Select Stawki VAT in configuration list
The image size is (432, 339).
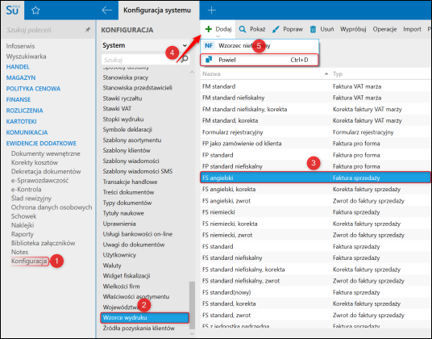[x=117, y=108]
